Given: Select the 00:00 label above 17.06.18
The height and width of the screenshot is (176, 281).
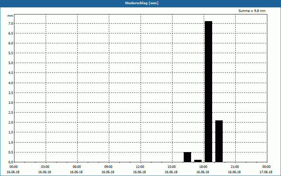Looking at the screenshot, I should point(267,167).
